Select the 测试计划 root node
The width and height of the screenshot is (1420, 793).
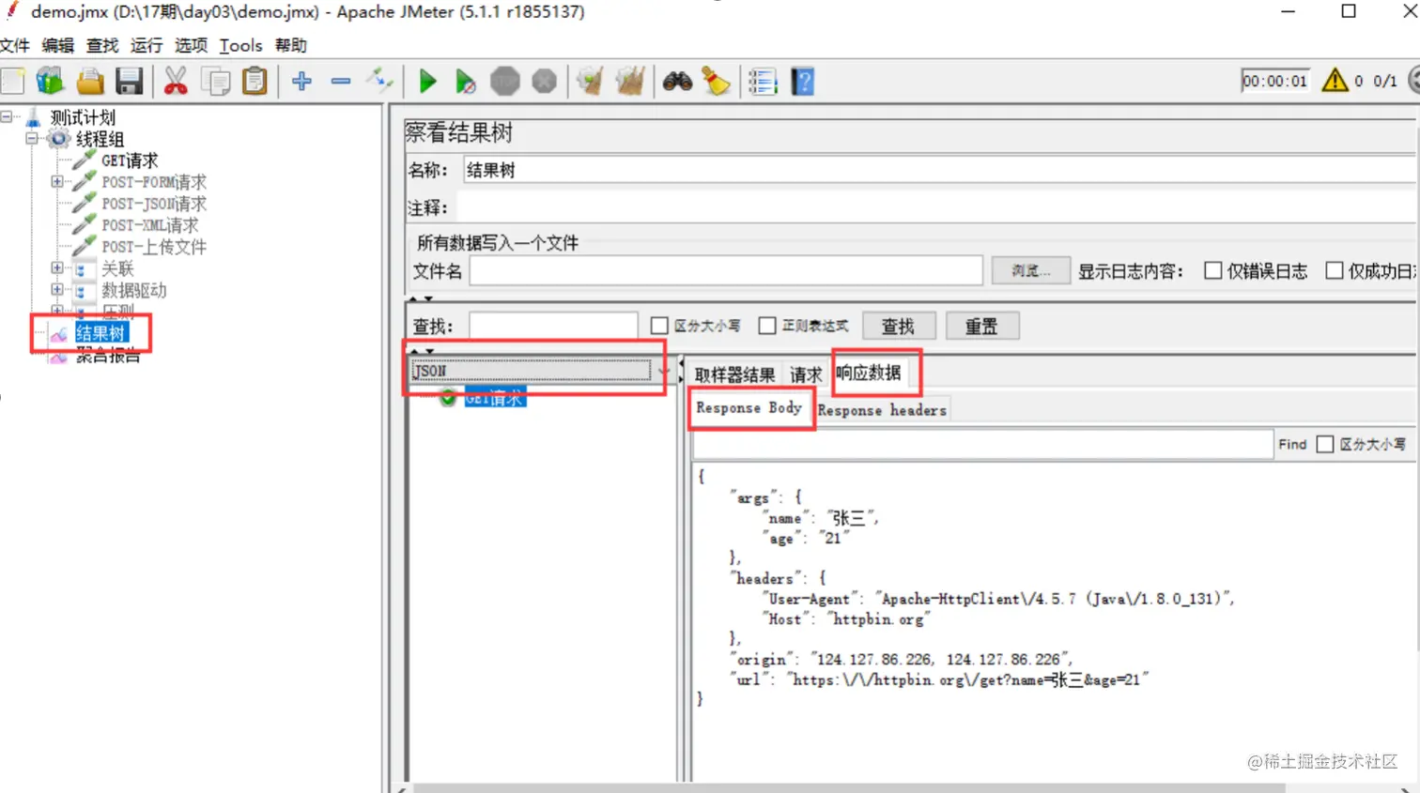coord(83,117)
